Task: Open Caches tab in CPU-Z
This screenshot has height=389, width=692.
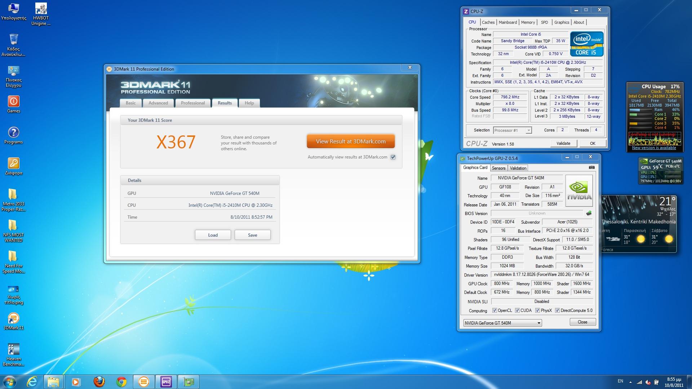Action: 488,22
